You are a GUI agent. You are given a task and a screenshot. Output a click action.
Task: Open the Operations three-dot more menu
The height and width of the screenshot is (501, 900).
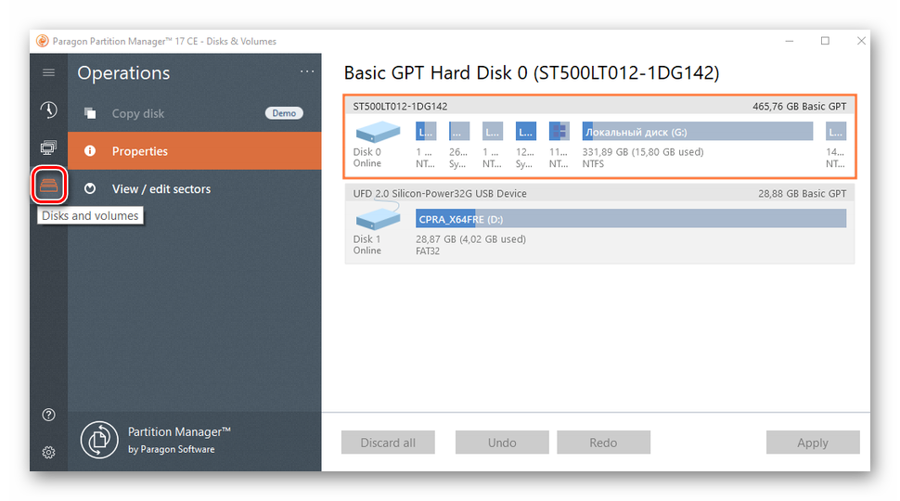click(x=307, y=72)
